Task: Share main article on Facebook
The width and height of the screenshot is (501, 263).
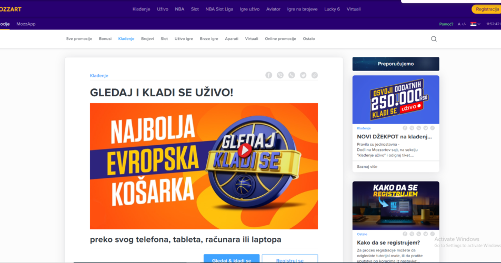Action: [269, 75]
